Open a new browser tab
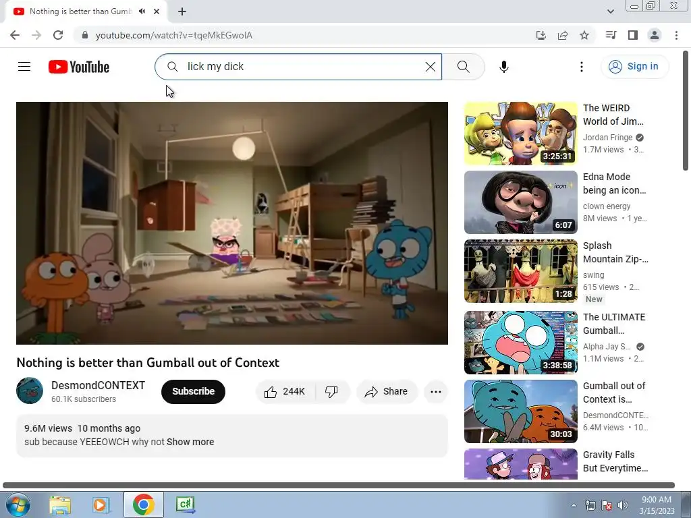The height and width of the screenshot is (518, 691). pos(182,11)
